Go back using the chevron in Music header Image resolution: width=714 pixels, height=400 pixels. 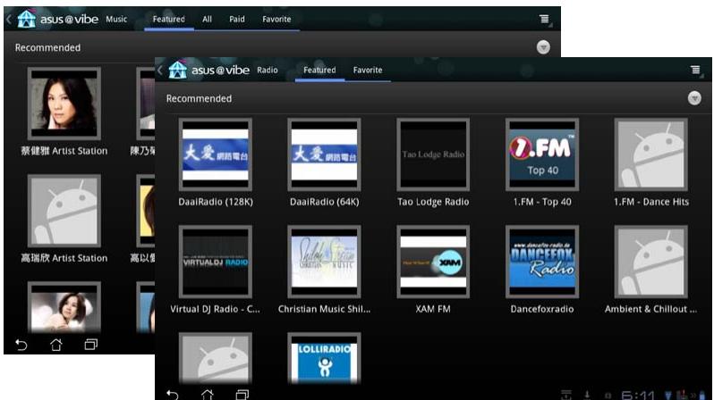(9, 19)
